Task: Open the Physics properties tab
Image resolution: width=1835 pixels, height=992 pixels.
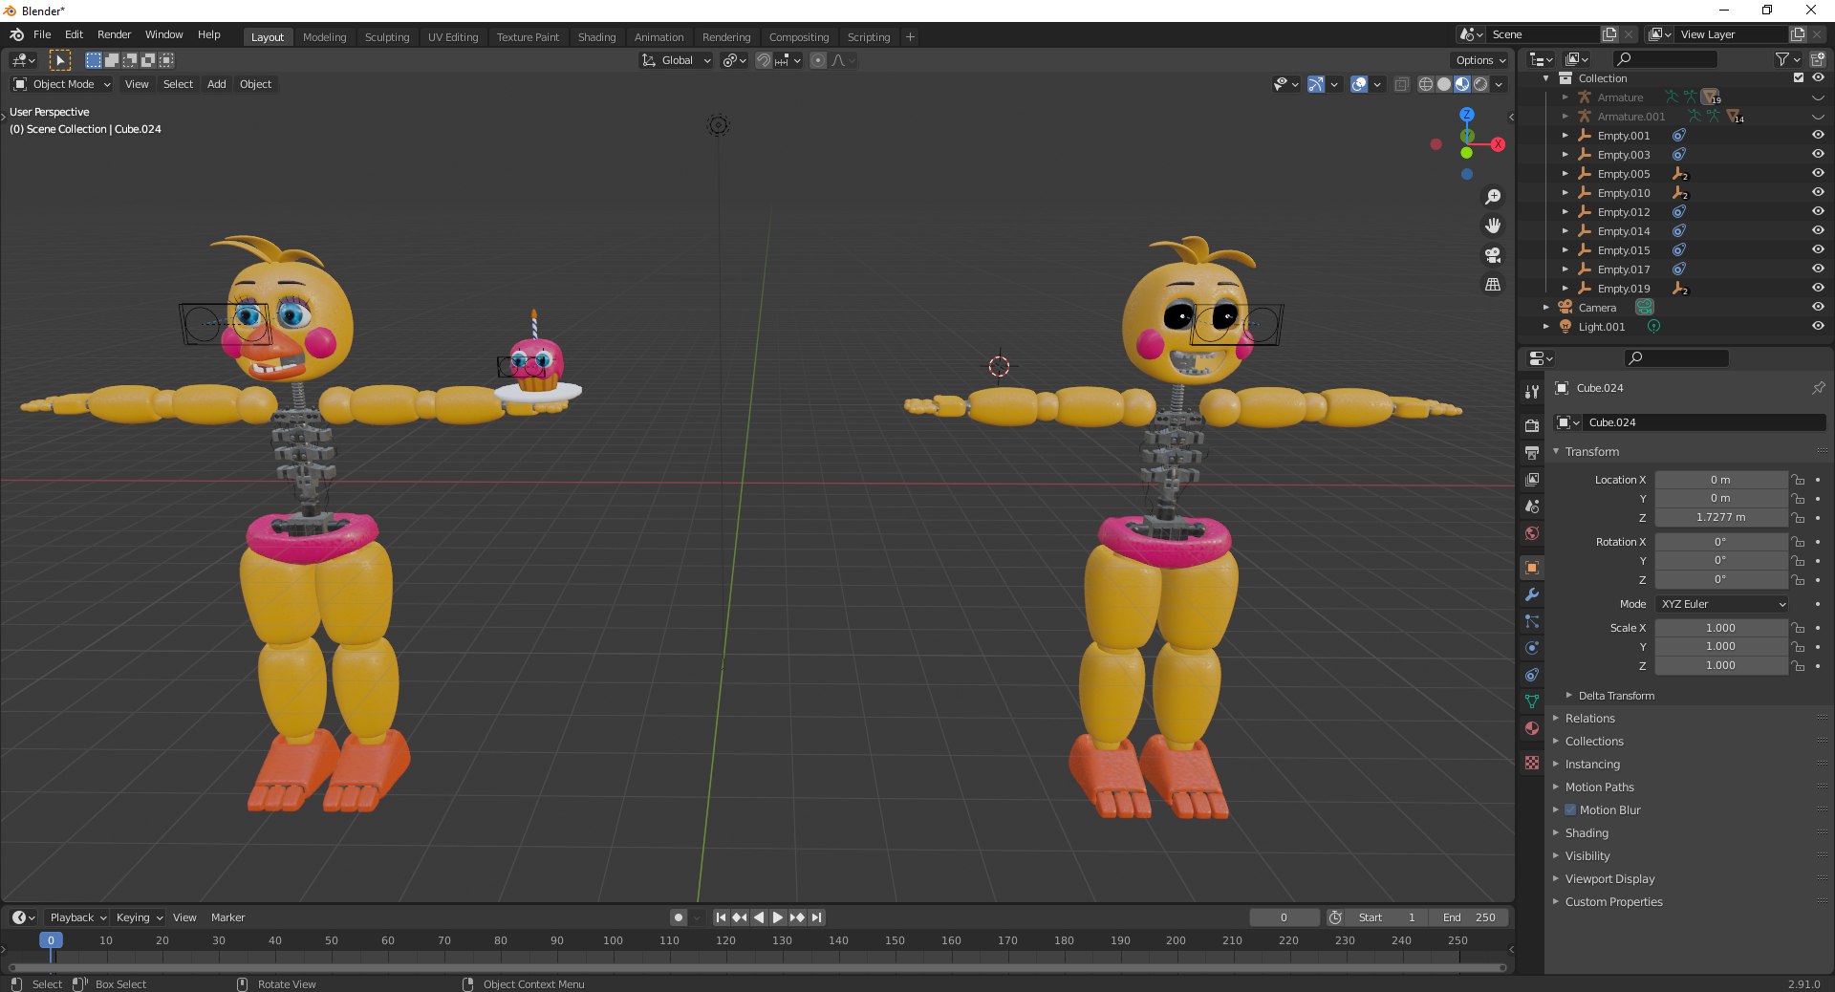Action: tap(1532, 648)
